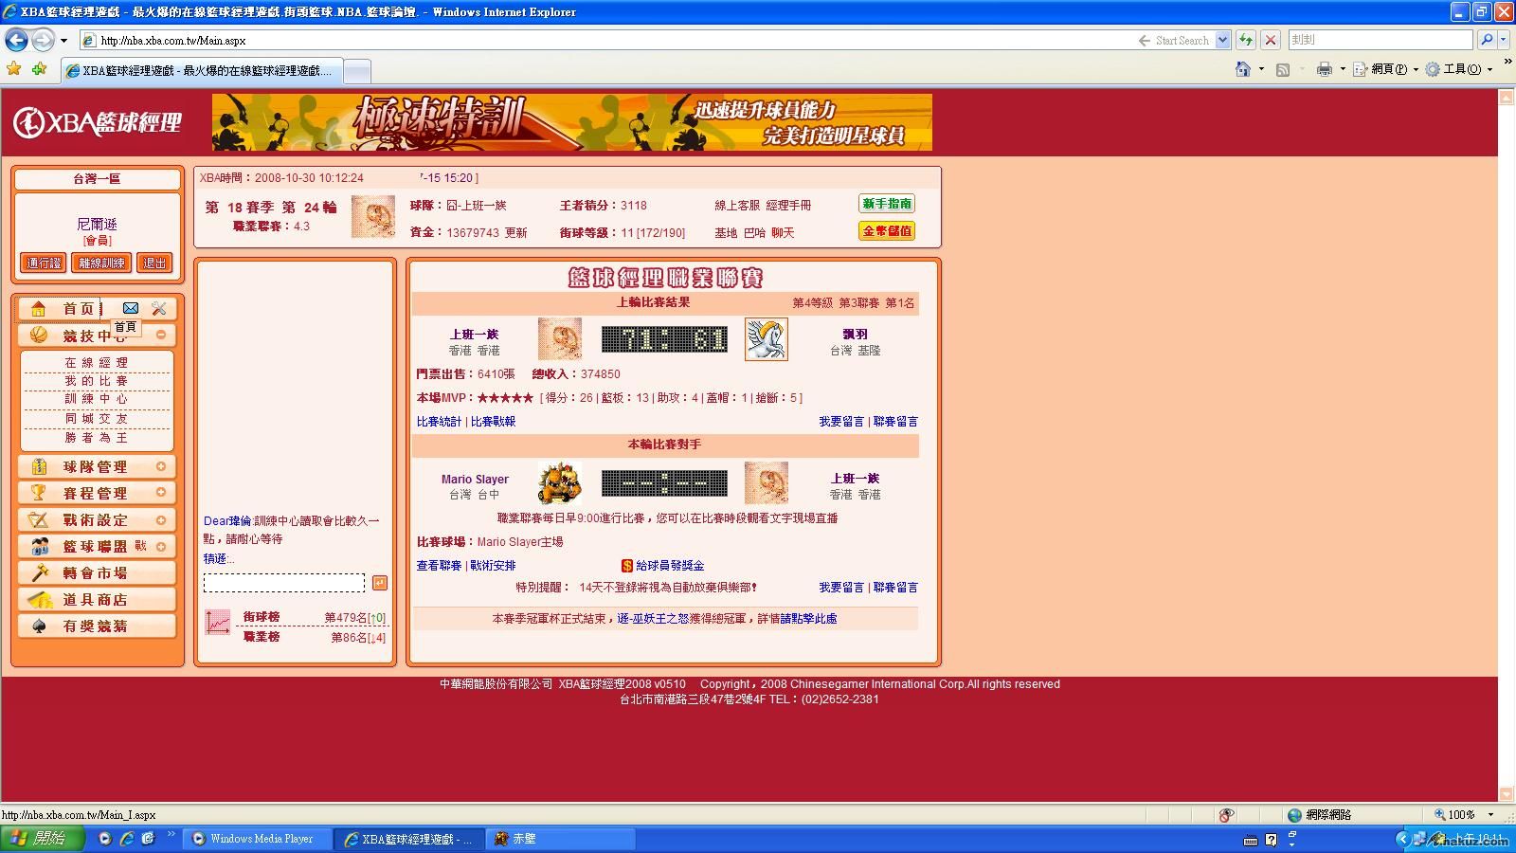Open 同城交友 submenu item
The height and width of the screenshot is (853, 1516).
[x=97, y=418]
